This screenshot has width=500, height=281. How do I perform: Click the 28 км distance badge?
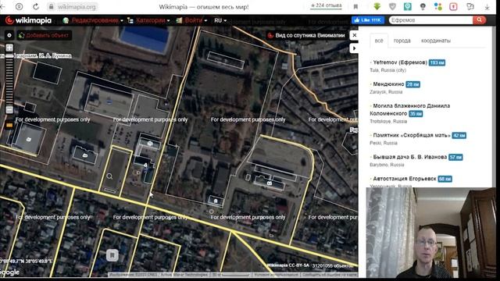[413, 84]
